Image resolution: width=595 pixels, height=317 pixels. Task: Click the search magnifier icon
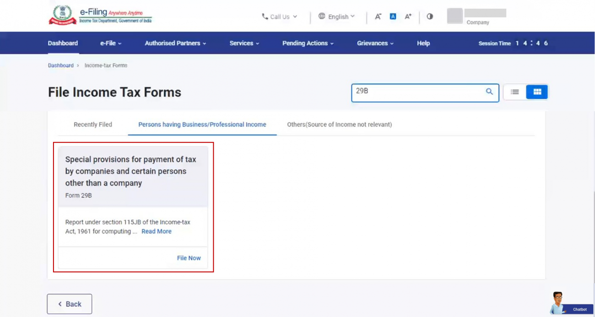[x=489, y=91]
